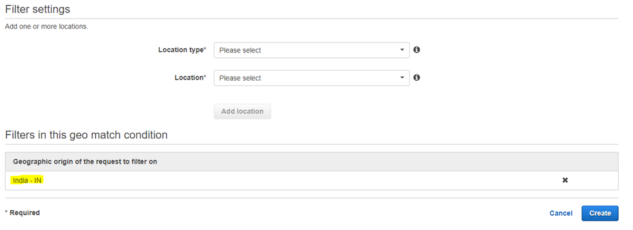Select the India - IN filter entry
This screenshot has height=230, width=633.
[x=27, y=181]
